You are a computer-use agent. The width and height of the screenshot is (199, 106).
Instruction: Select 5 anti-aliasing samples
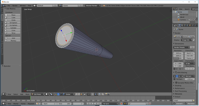pos(174,76)
